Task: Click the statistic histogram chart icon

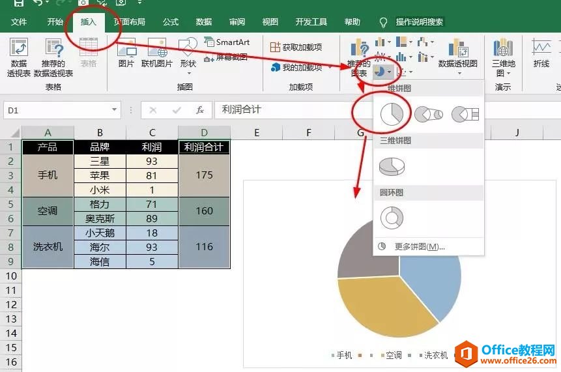Action: click(401, 57)
